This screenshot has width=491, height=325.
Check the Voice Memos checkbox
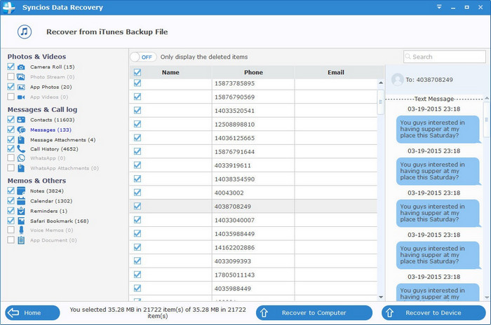11,230
